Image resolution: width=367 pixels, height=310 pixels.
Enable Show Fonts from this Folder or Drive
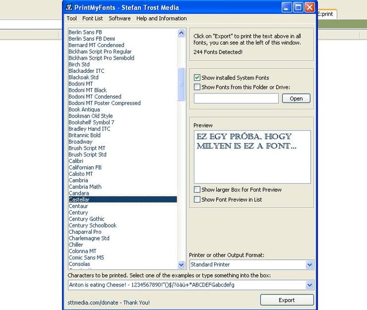(197, 87)
